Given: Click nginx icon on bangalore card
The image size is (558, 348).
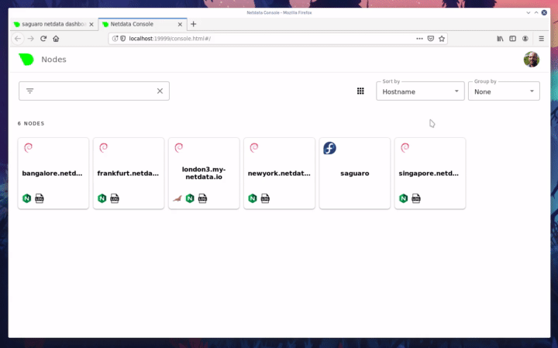Looking at the screenshot, I should click(26, 198).
